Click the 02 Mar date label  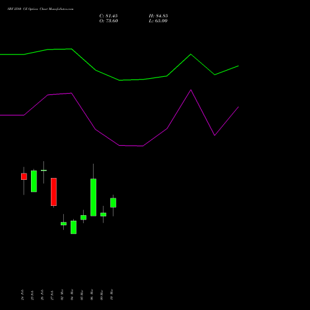[62, 294]
